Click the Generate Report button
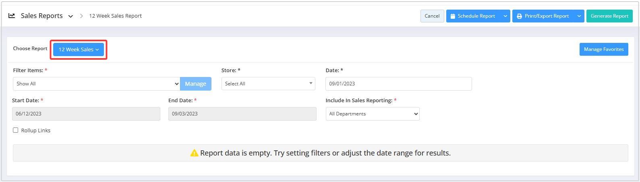 [x=609, y=16]
